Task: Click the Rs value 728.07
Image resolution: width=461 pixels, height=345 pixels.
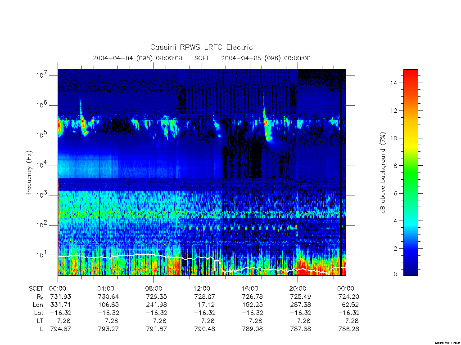Action: click(205, 296)
